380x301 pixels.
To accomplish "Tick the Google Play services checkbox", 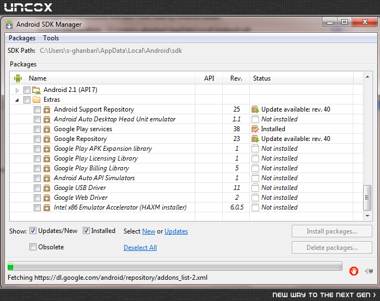I will click(37, 129).
